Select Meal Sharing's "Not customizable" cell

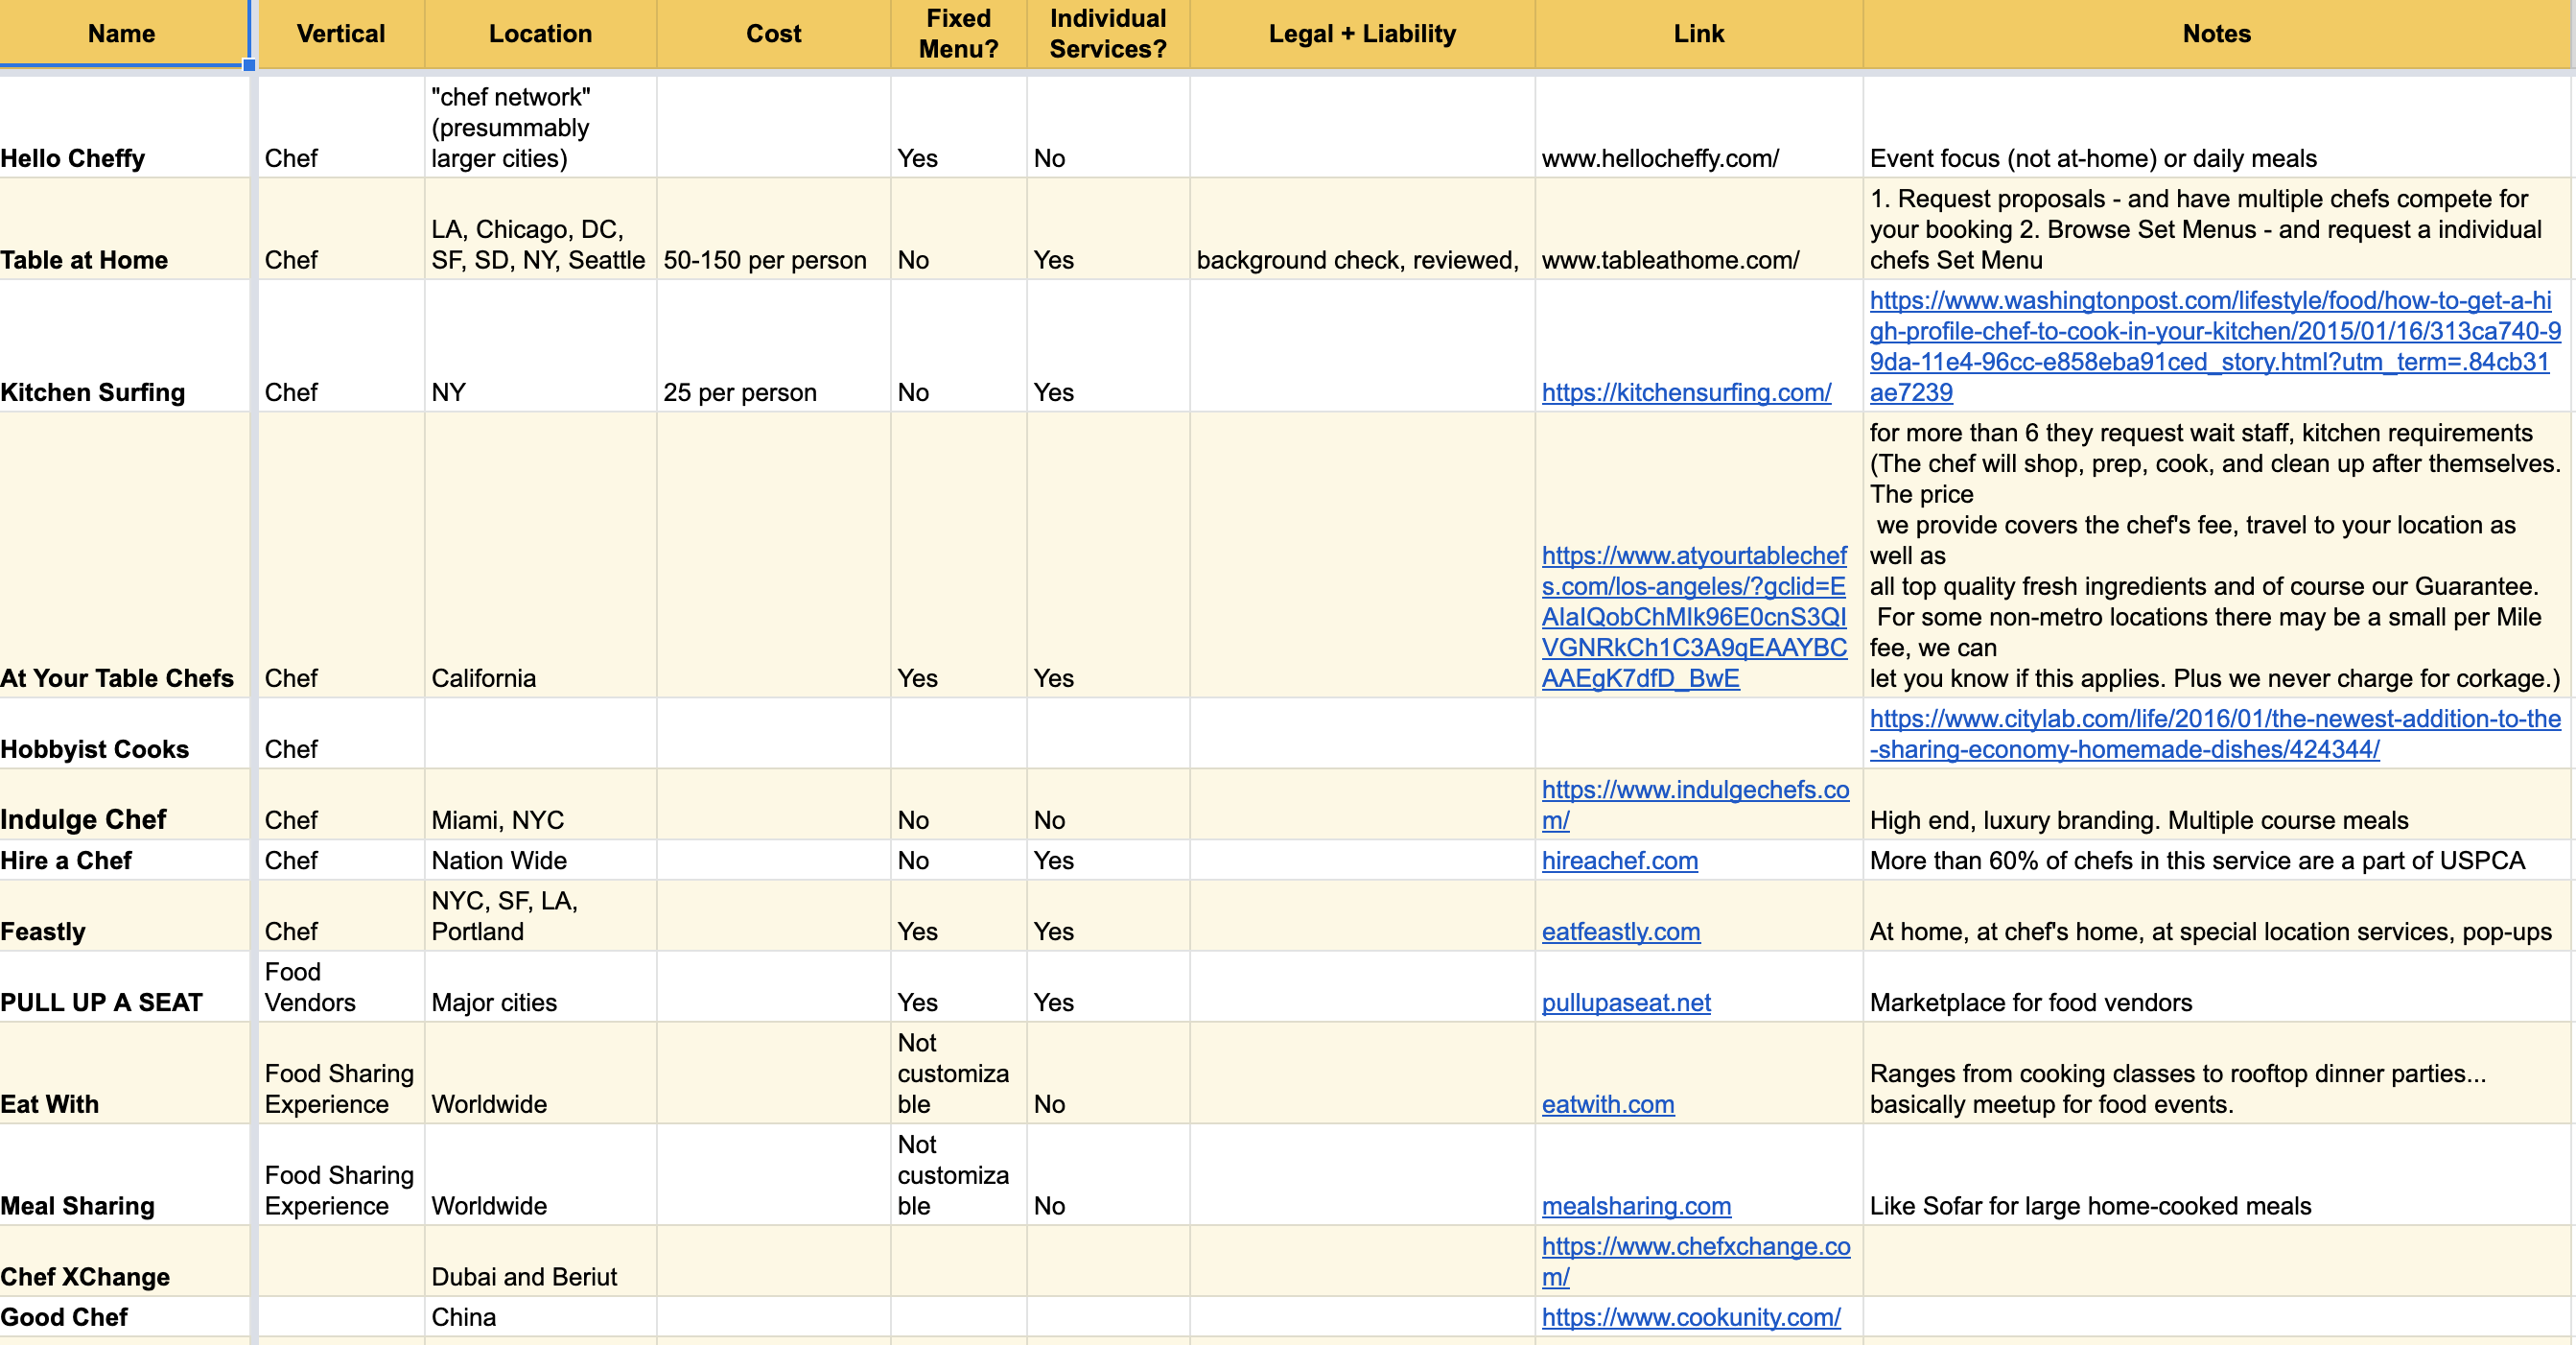click(x=959, y=1175)
